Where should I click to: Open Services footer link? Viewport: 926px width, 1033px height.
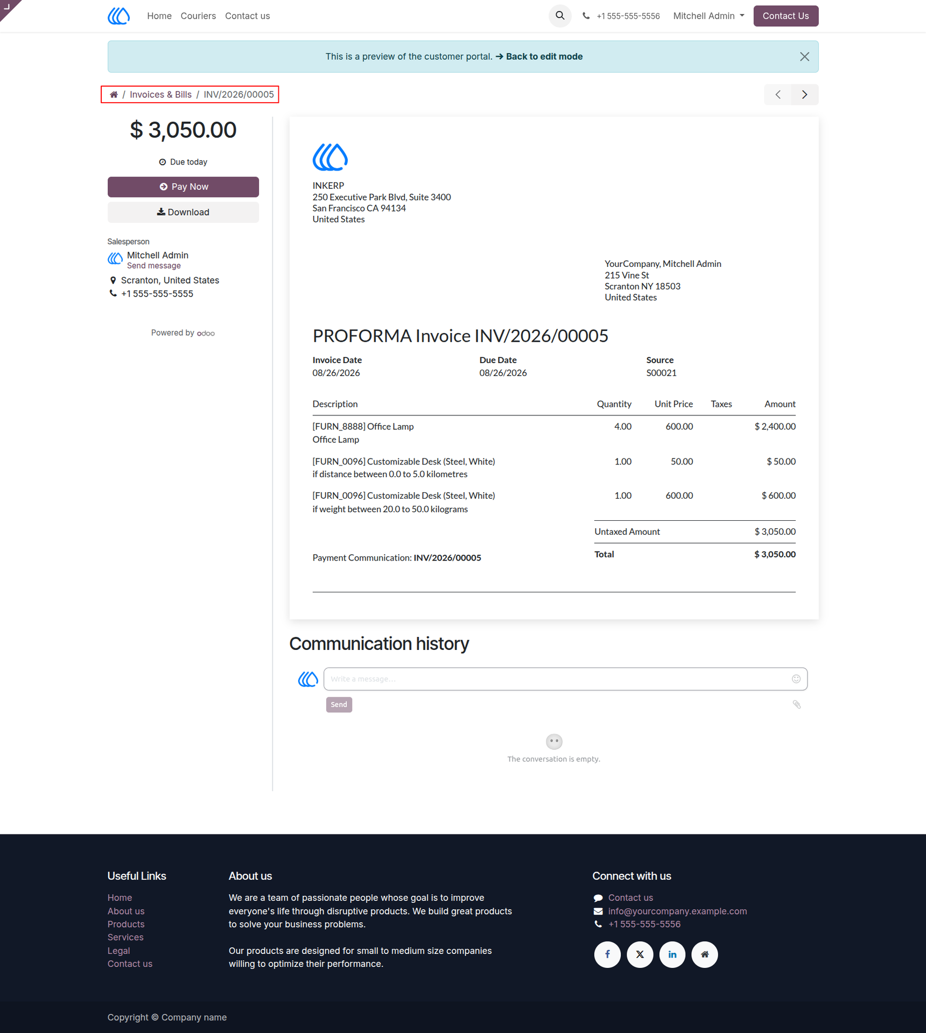click(x=125, y=937)
